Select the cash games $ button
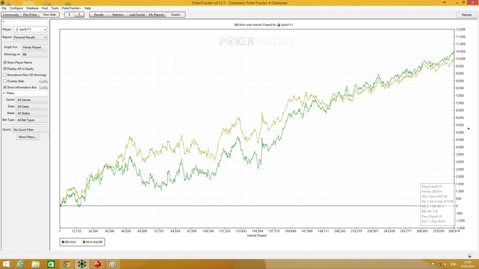Viewport: 479px width, 269px height. [x=69, y=14]
